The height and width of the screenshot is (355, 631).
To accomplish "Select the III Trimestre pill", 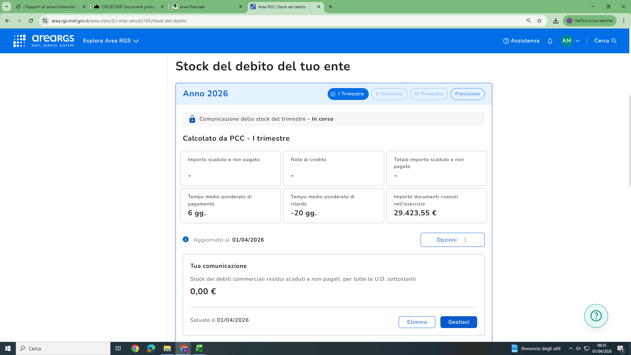I will 429,94.
